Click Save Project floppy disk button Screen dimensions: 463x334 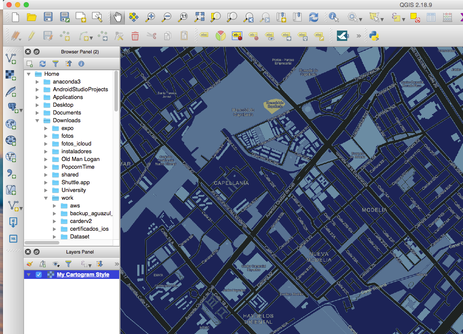[x=48, y=17]
